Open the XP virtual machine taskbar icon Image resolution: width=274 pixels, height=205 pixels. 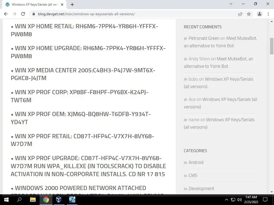(x=72, y=200)
